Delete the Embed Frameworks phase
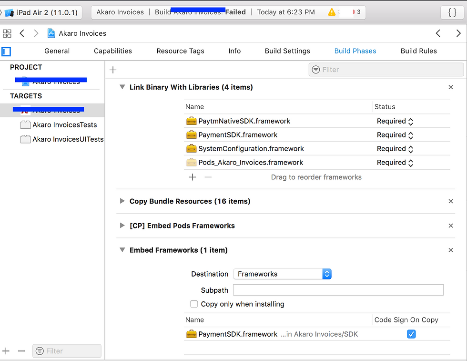Viewport: 467px width, 361px height. click(451, 250)
